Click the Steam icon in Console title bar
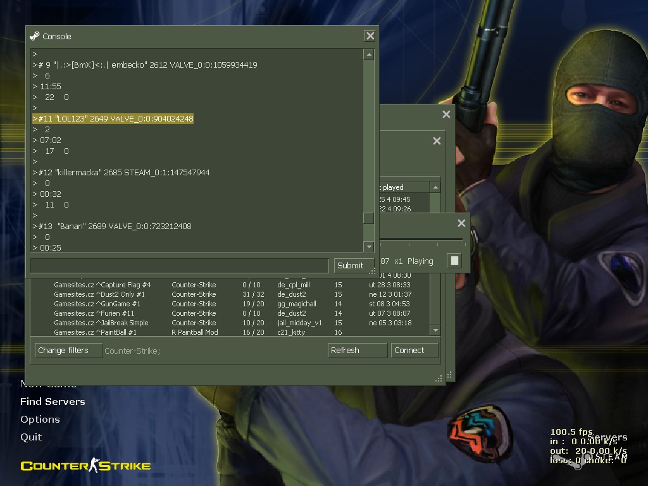 click(35, 36)
